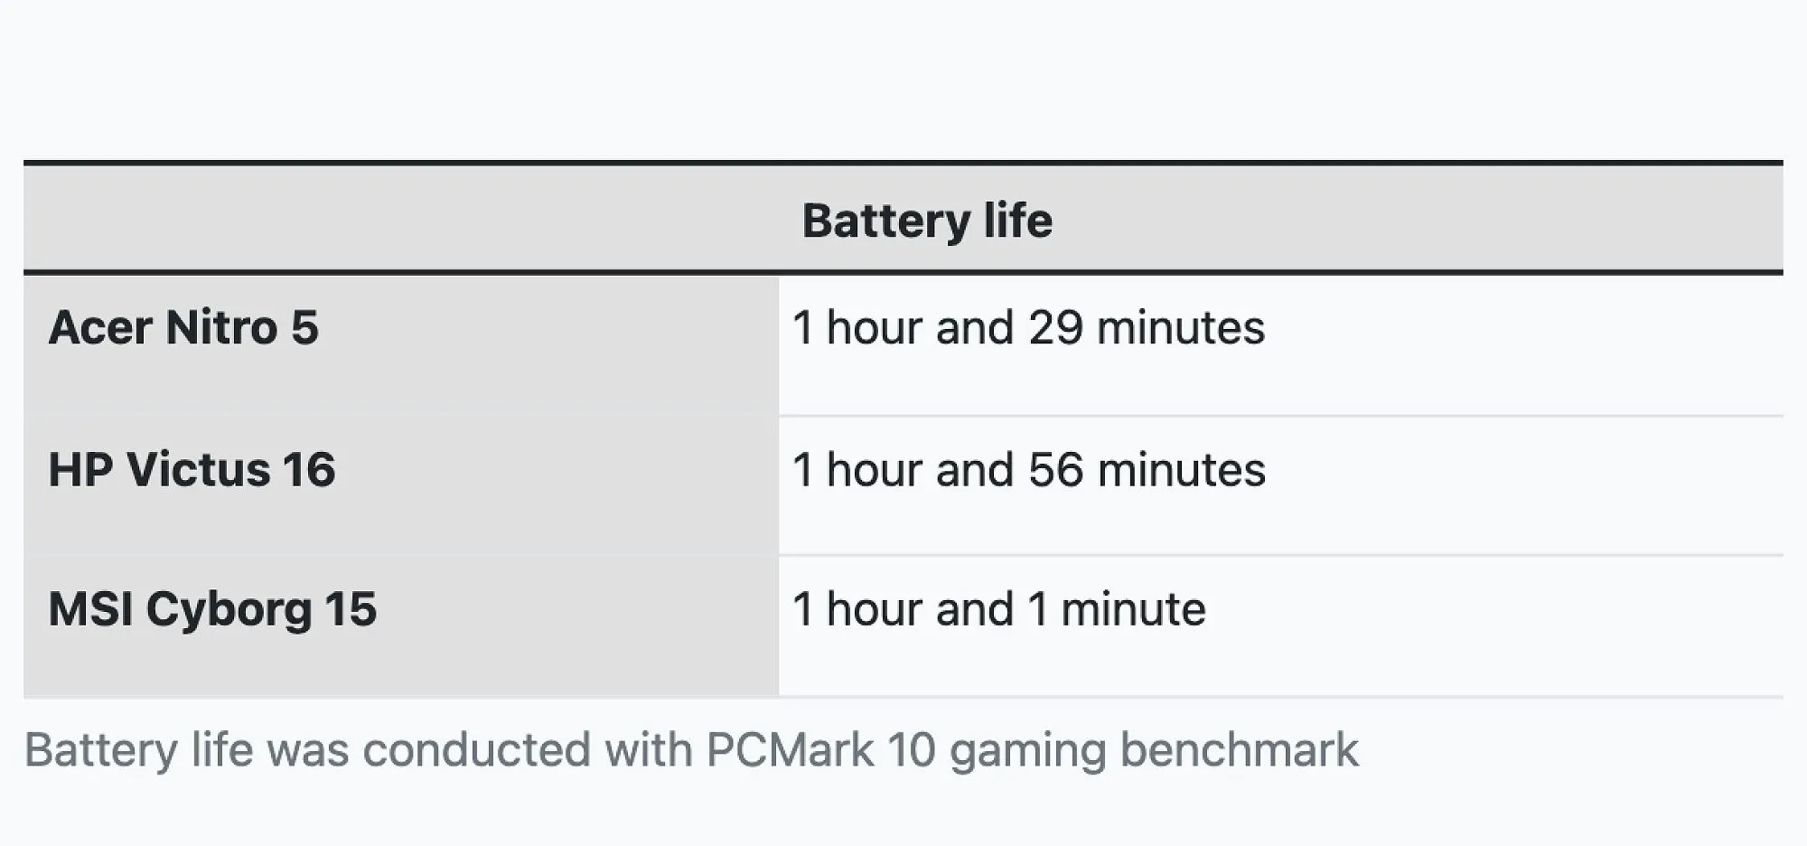1807x846 pixels.
Task: Click the word "conducted" in the caption
Action: point(475,750)
